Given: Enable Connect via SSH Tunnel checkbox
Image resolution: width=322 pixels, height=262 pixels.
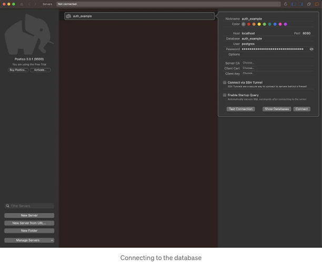Looking at the screenshot, I should click(225, 83).
